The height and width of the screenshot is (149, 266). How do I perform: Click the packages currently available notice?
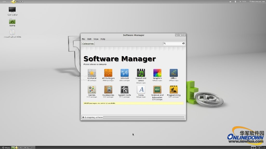coord(133,103)
